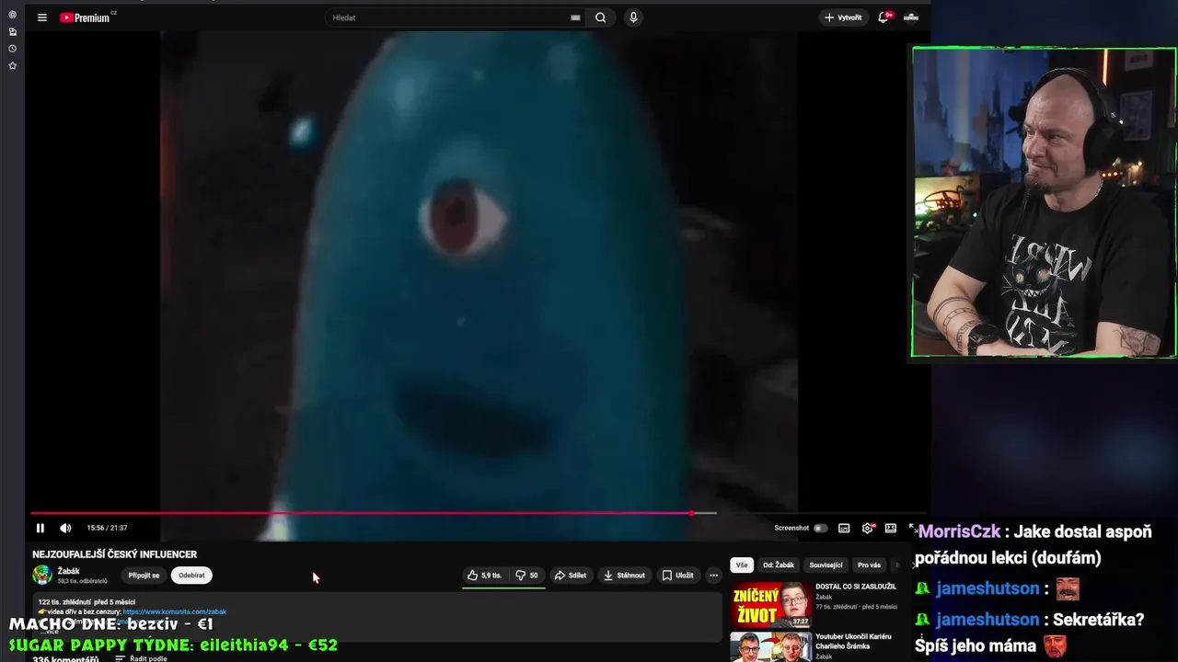Viewport: 1178px width, 662px height.
Task: Click the video title NEJZOUFALEJŠÍ ČESKÝ INFLUENCER
Action: point(115,554)
